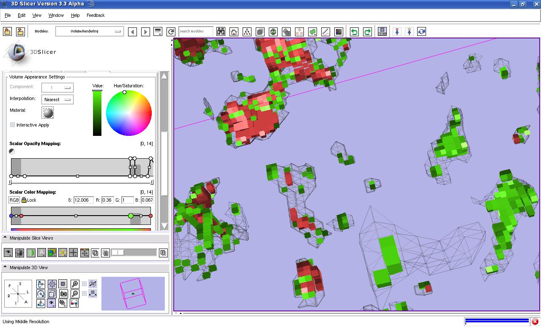541x327 pixels.
Task: Click the RGB color space button
Action: point(14,200)
